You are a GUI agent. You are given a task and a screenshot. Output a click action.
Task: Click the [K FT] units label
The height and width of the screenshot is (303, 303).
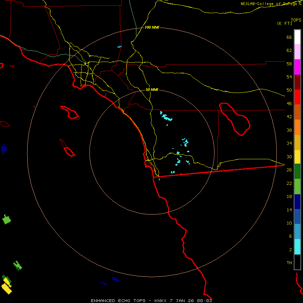pyautogui.click(x=284, y=23)
